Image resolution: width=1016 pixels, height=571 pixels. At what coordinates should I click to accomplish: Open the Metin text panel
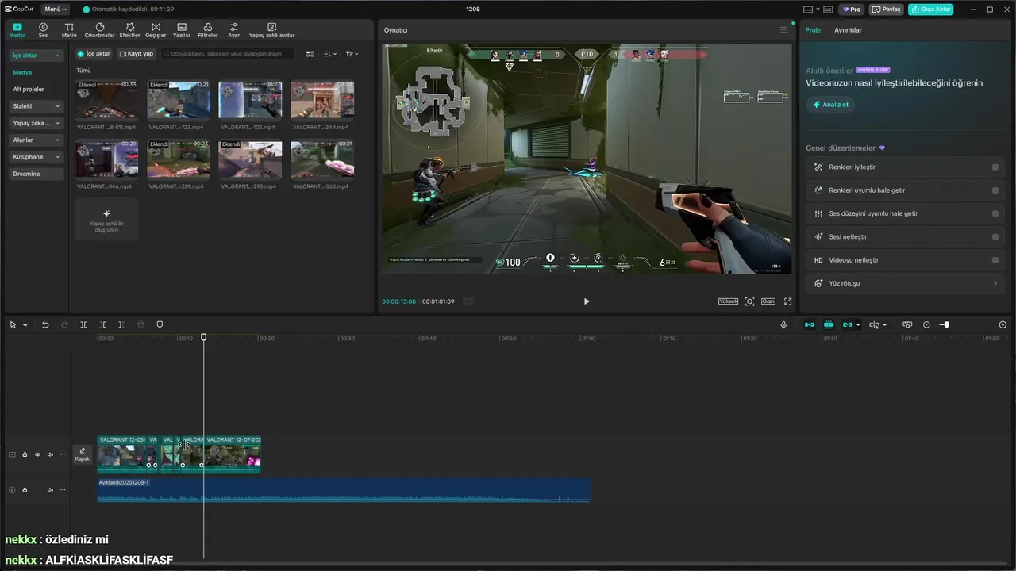pyautogui.click(x=69, y=30)
